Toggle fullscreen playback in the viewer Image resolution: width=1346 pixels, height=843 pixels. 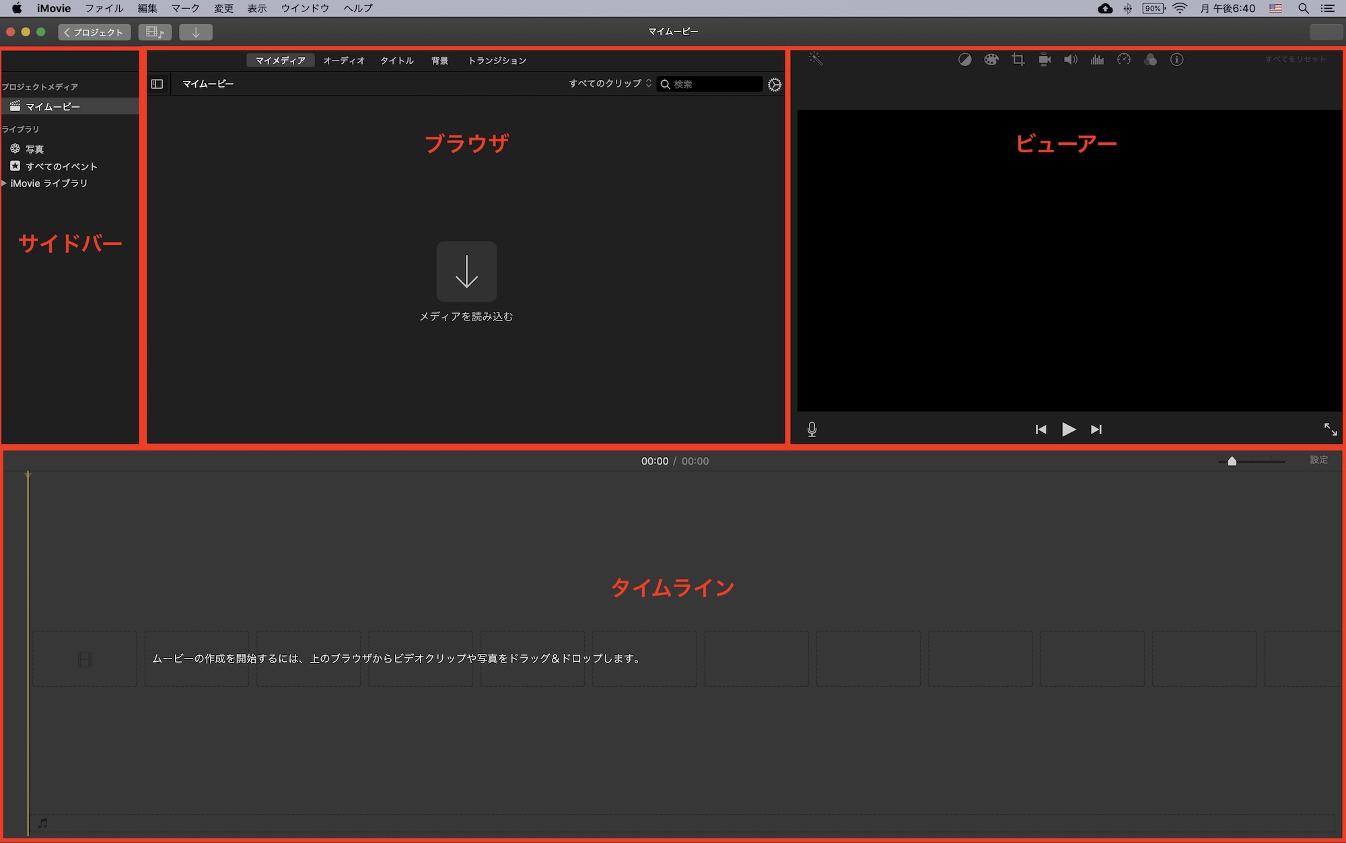[x=1331, y=430]
